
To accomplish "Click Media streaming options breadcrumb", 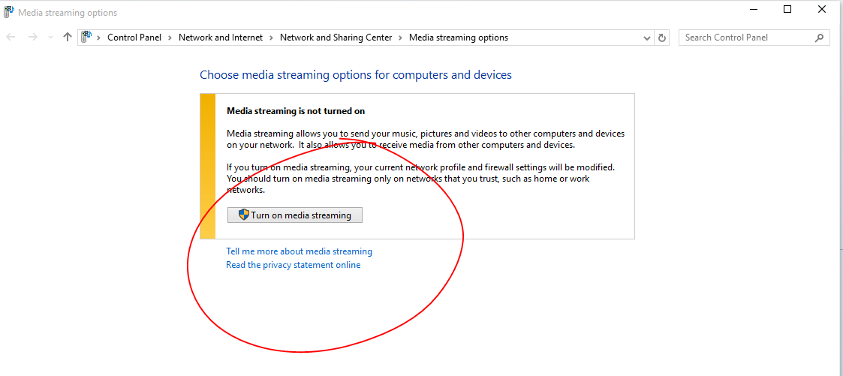I will click(458, 38).
